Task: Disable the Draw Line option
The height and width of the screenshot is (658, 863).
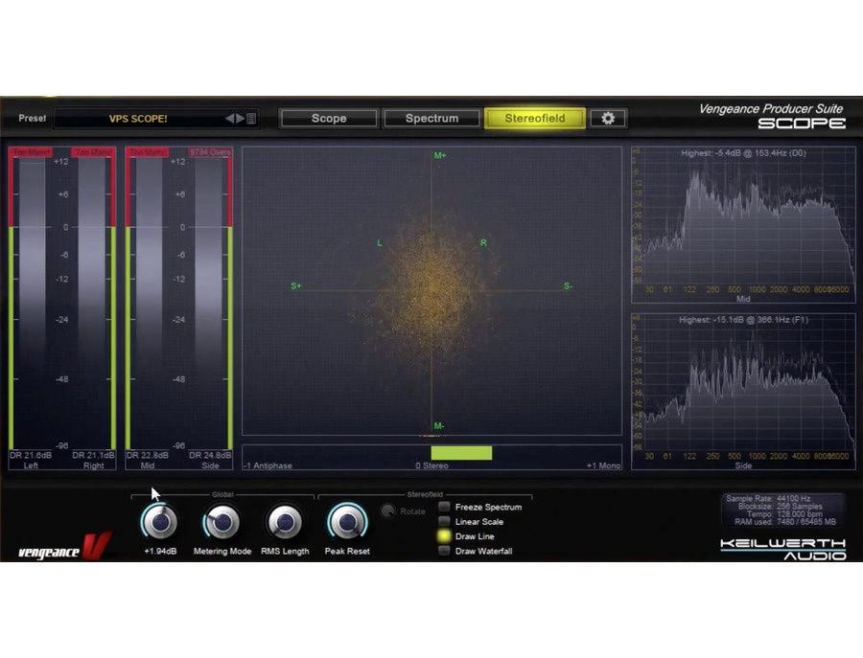Action: point(445,536)
